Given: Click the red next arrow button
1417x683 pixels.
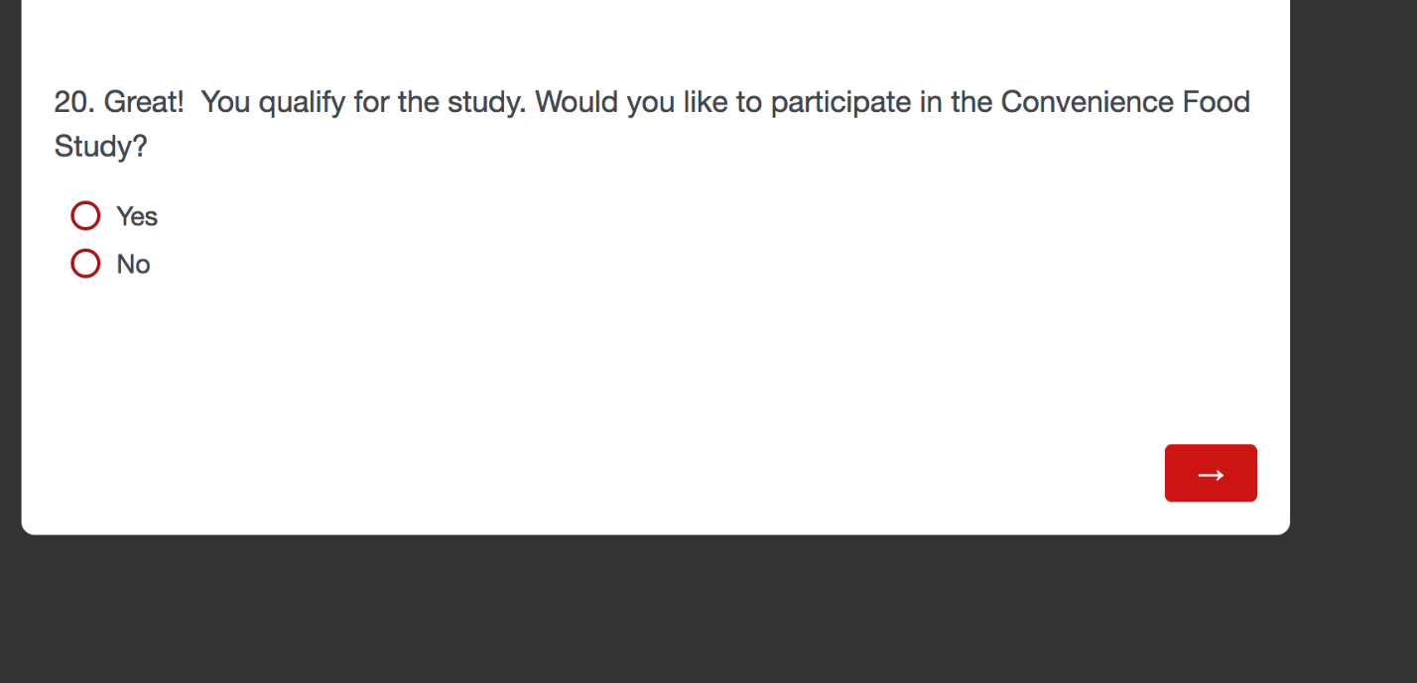Looking at the screenshot, I should pyautogui.click(x=1210, y=473).
